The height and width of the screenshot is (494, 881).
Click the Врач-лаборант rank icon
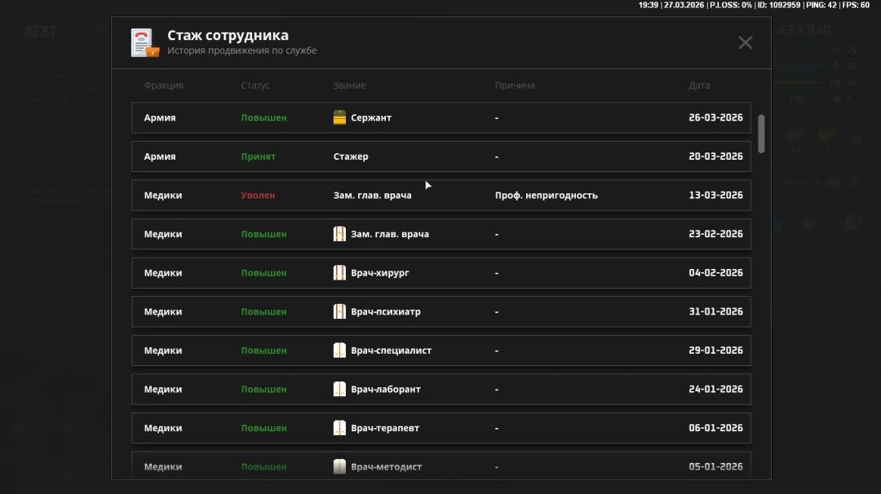(340, 389)
